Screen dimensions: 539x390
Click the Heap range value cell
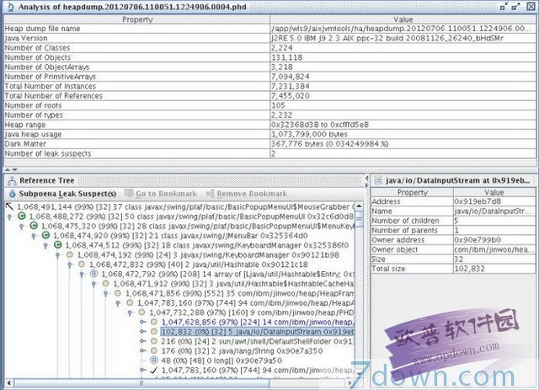[x=403, y=125]
